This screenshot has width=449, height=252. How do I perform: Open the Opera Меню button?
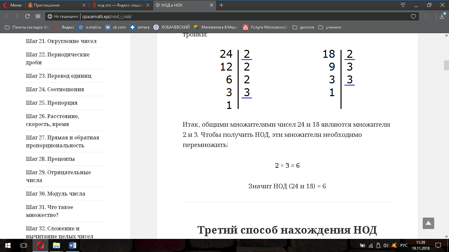pyautogui.click(x=12, y=5)
